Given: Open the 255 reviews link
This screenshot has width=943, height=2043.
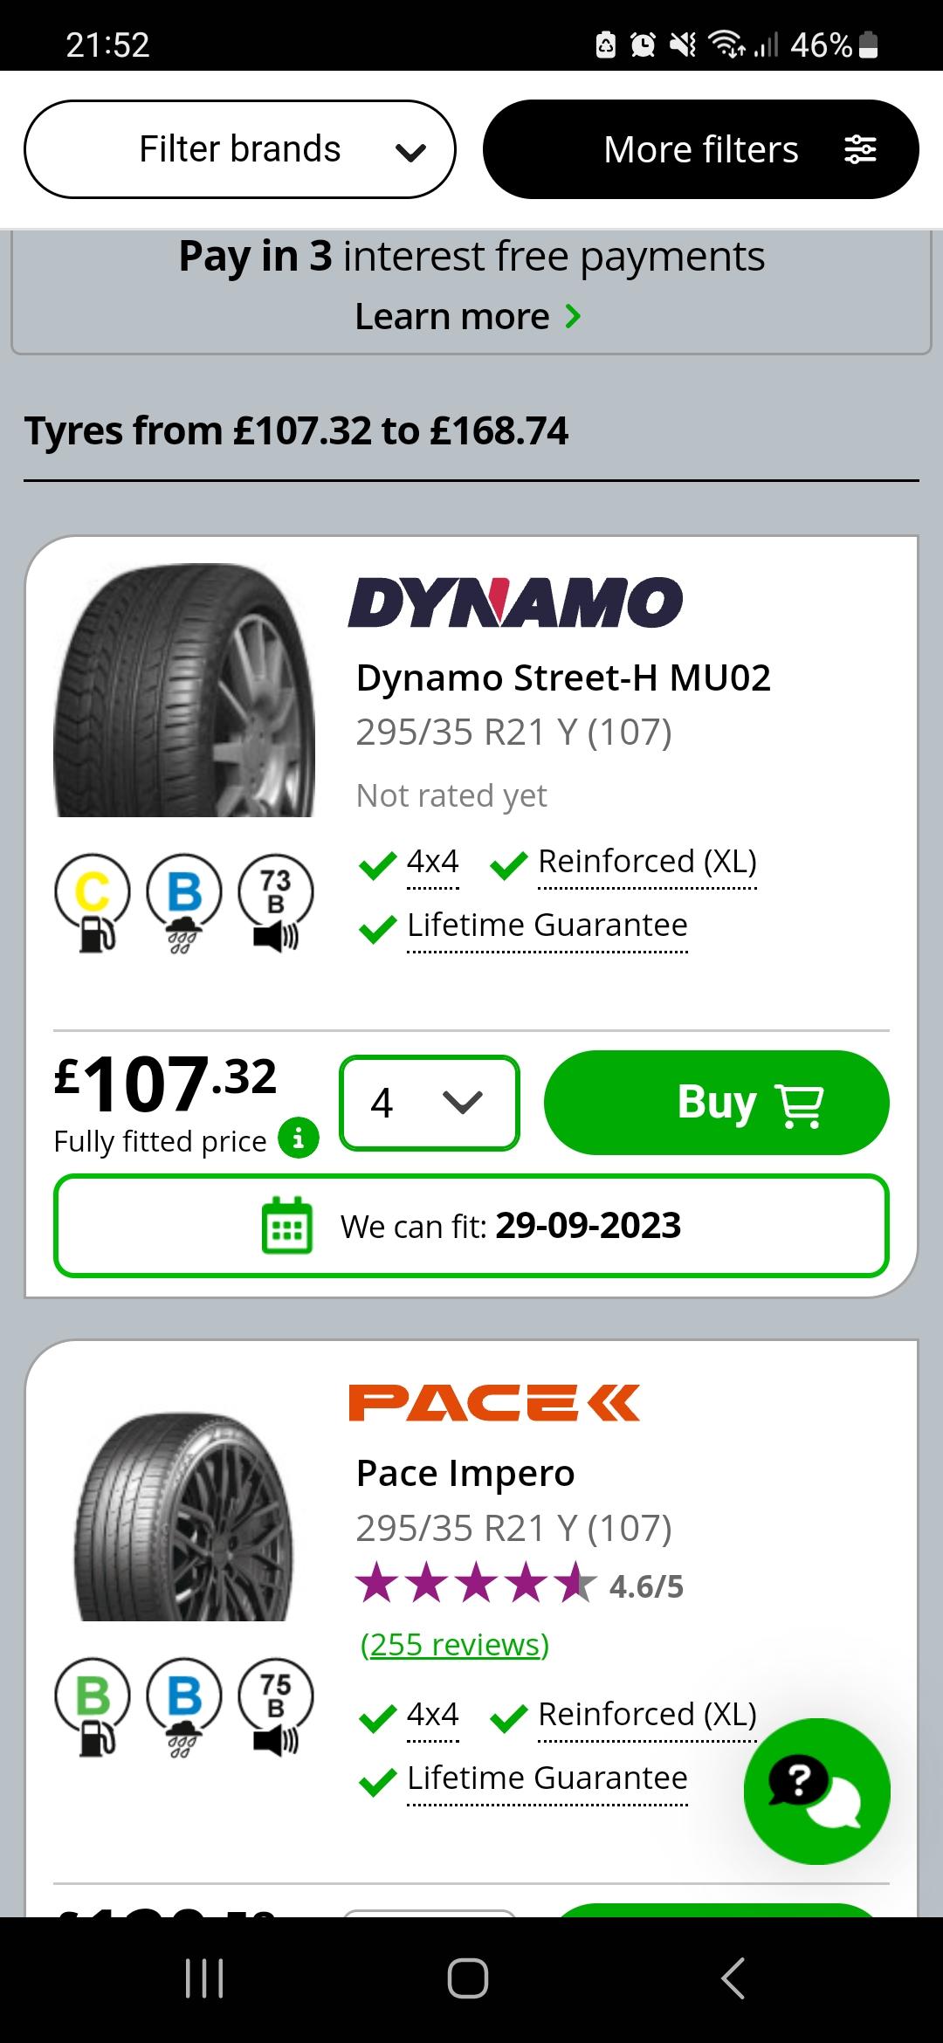Looking at the screenshot, I should coord(455,1645).
